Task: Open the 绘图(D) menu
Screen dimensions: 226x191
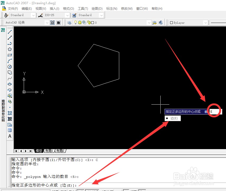Action: coord(97,9)
